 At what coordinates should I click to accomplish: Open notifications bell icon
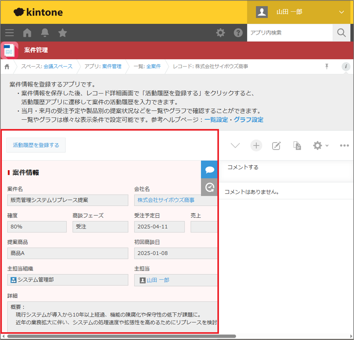(45, 33)
